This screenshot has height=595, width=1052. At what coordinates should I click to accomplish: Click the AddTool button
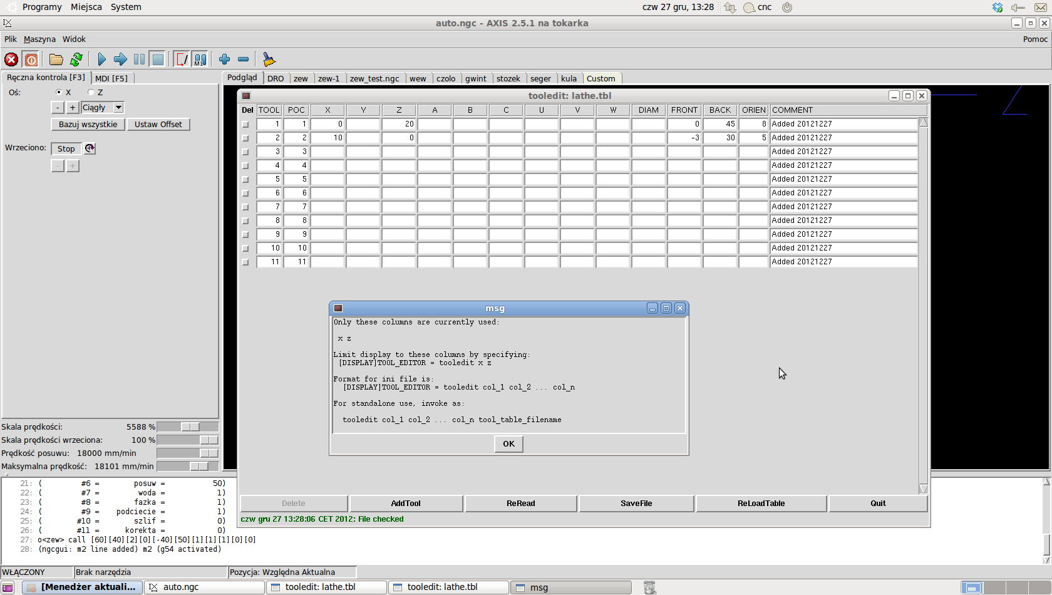click(406, 504)
